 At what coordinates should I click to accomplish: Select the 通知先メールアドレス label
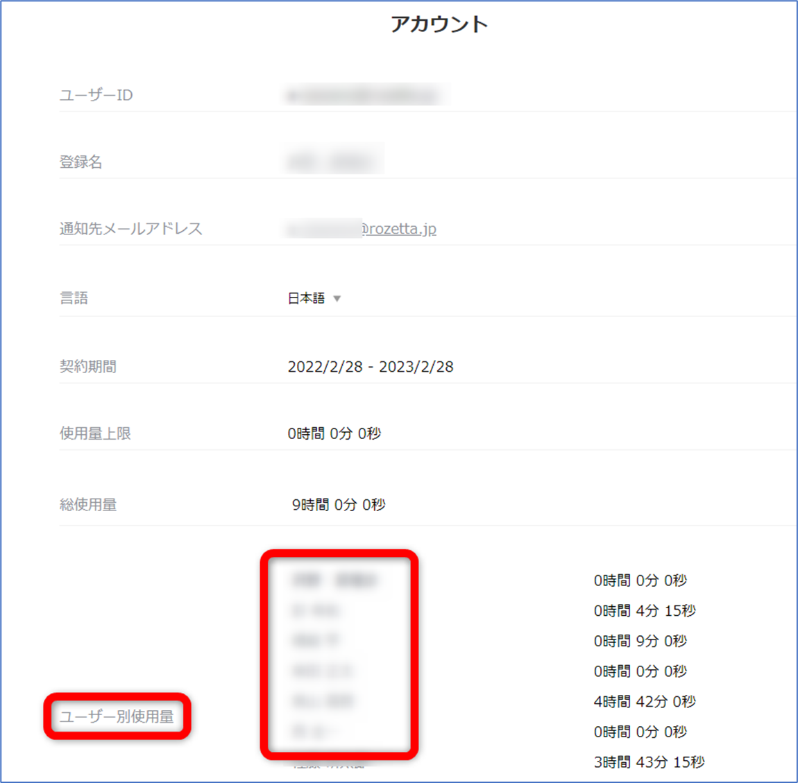pyautogui.click(x=130, y=229)
